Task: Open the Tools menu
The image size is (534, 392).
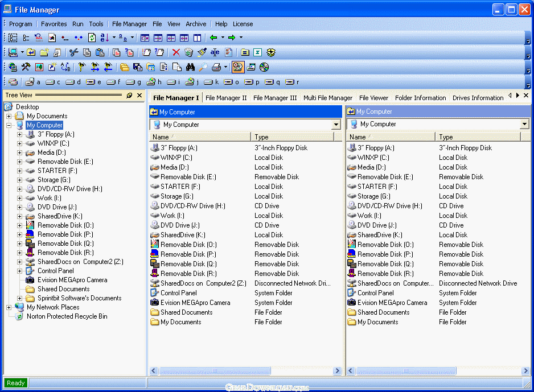Action: pyautogui.click(x=96, y=24)
